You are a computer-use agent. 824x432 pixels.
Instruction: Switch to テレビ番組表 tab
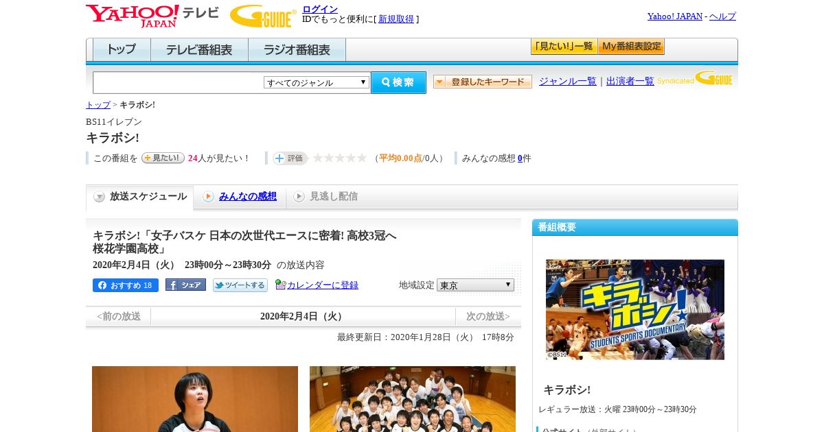pyautogui.click(x=199, y=50)
